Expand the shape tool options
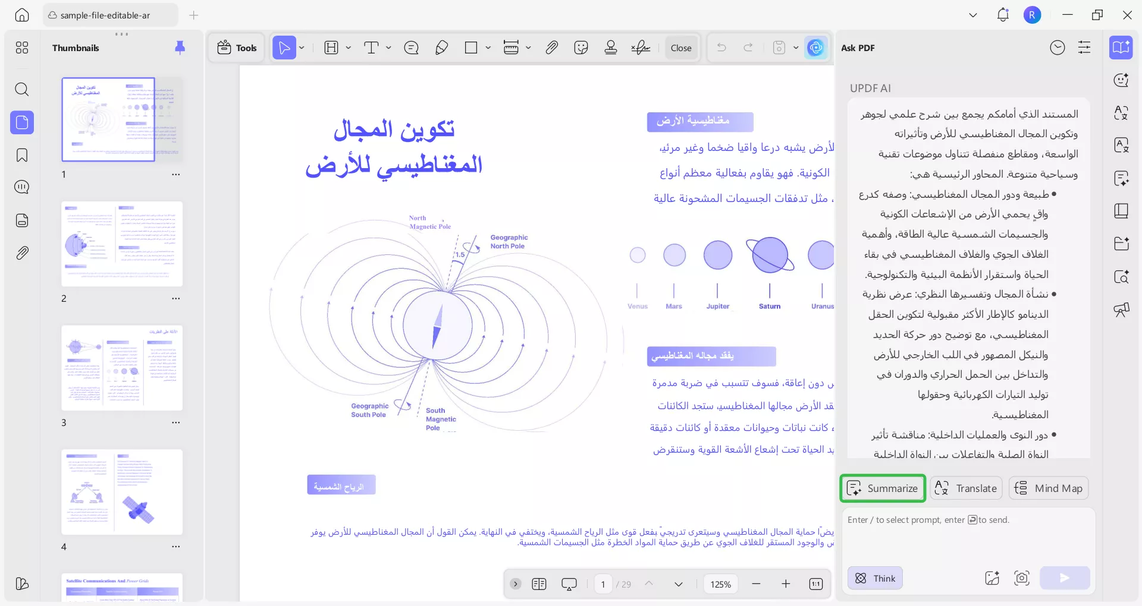Image resolution: width=1142 pixels, height=606 pixels. (x=488, y=48)
